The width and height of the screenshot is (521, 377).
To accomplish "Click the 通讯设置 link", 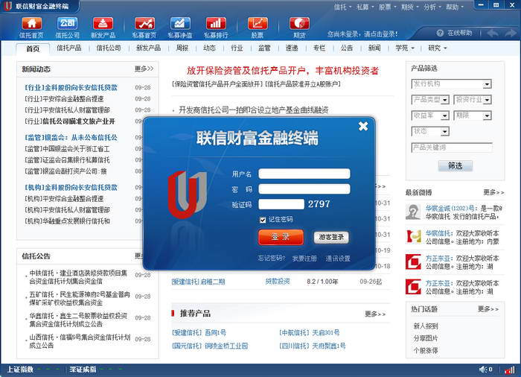I will pyautogui.click(x=338, y=259).
